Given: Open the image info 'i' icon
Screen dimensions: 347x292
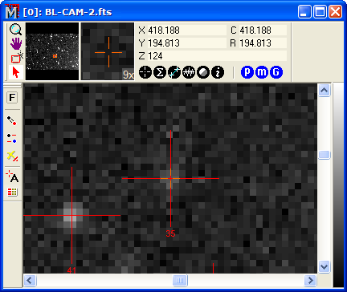Looking at the screenshot, I should pyautogui.click(x=218, y=72).
